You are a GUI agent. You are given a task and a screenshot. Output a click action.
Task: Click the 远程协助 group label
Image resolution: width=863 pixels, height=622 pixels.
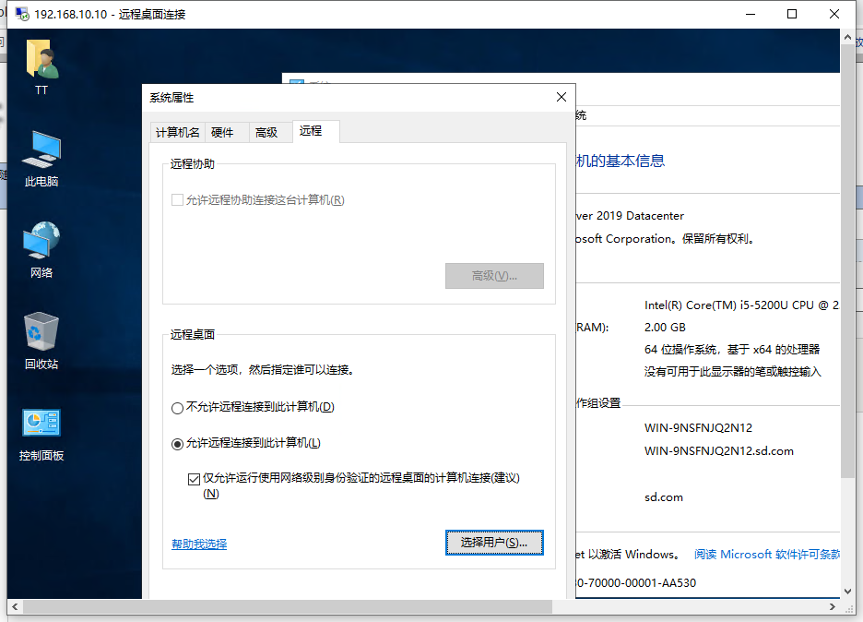[x=192, y=163]
